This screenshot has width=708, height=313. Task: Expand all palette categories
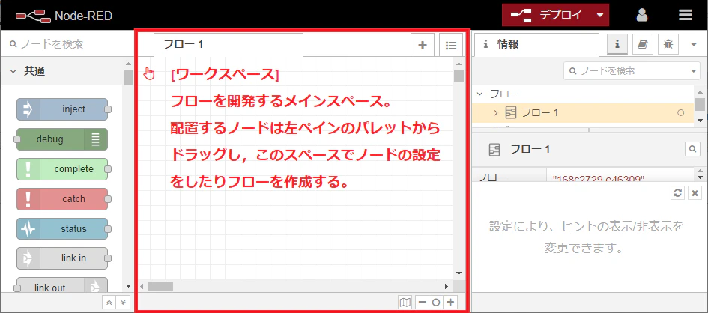point(121,303)
